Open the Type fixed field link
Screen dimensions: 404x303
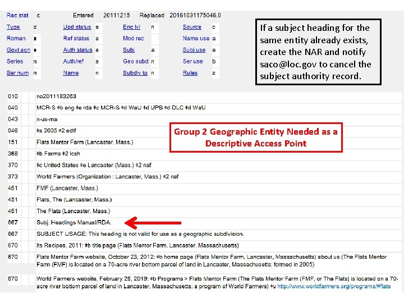13,27
